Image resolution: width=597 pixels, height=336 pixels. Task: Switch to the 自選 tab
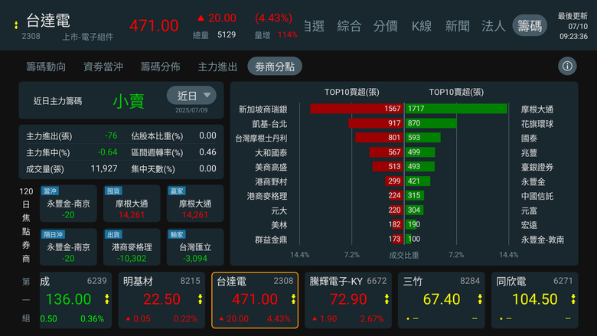click(315, 26)
